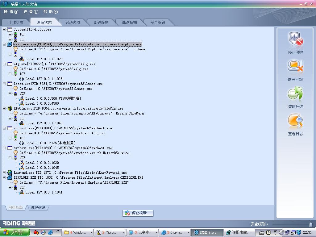Click the taskbar clock showing 22:31
316x237 pixels.
pos(307,232)
